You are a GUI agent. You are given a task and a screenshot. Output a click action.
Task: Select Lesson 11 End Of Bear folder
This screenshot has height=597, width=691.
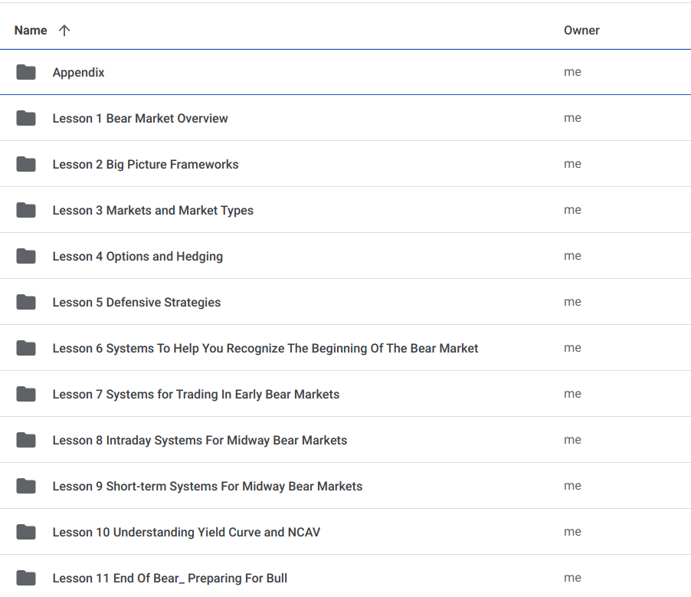click(x=169, y=577)
